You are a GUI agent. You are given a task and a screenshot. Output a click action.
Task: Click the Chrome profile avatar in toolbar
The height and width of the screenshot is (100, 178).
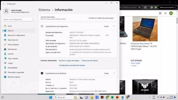click(156, 7)
